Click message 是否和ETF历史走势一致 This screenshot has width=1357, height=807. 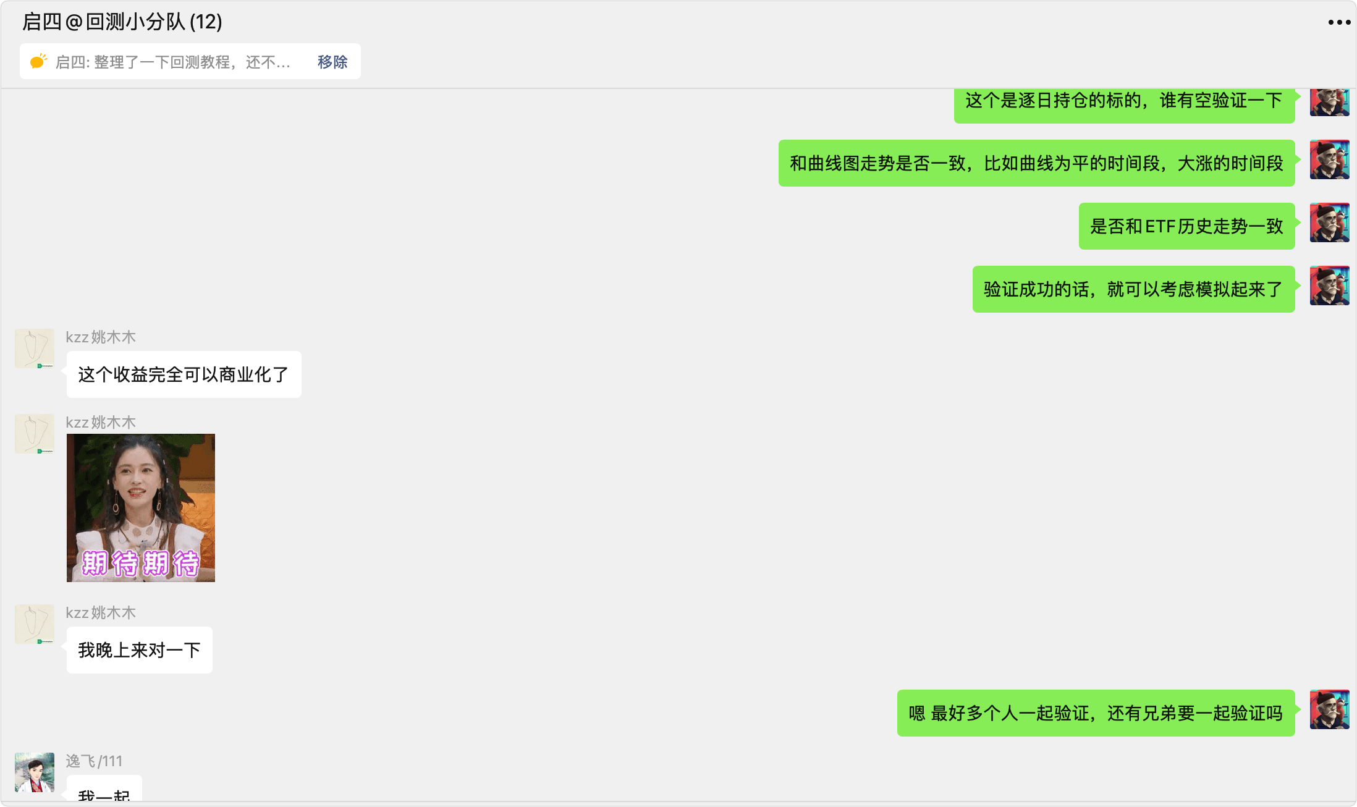point(1186,226)
